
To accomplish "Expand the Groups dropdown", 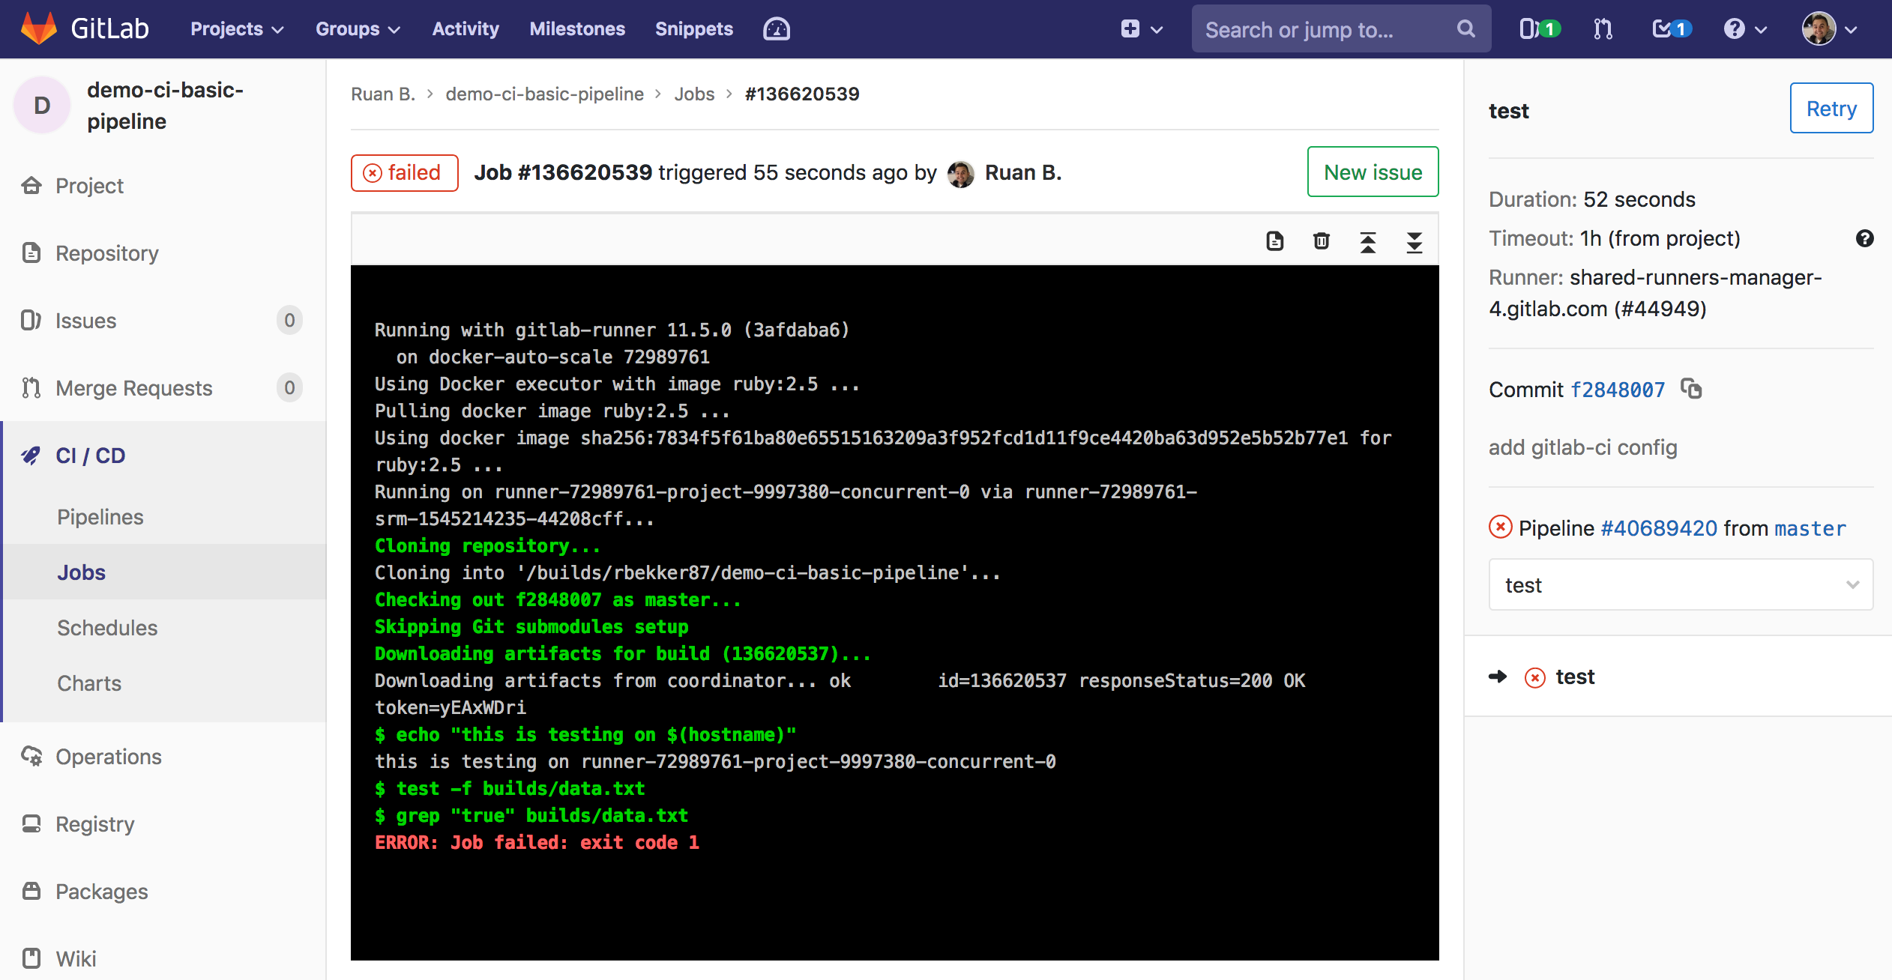I will [358, 28].
